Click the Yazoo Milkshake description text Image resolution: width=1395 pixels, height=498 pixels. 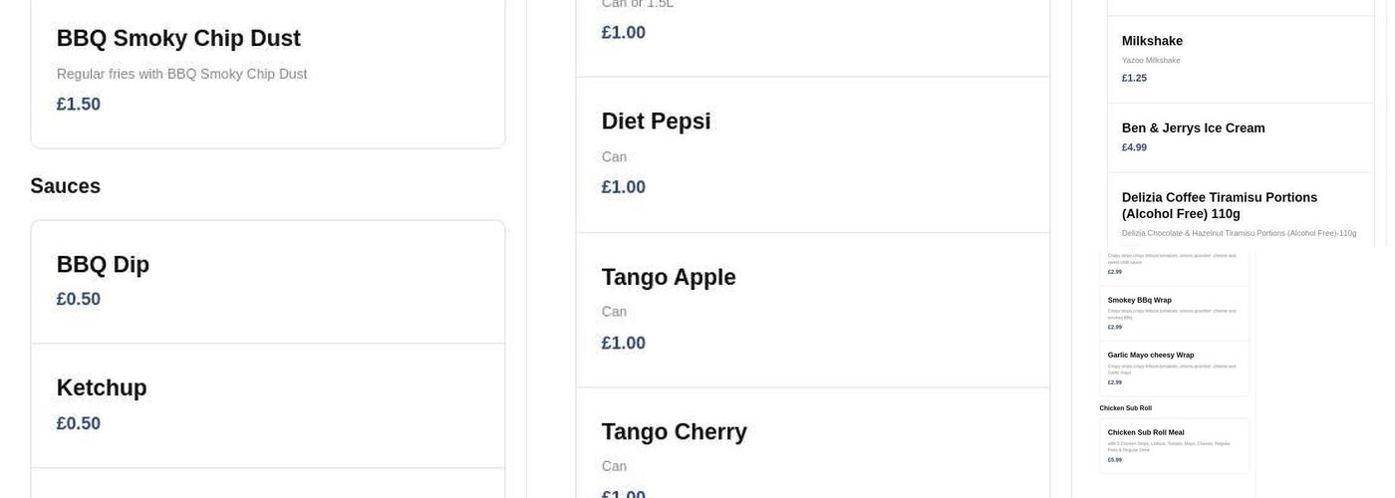click(x=1151, y=61)
